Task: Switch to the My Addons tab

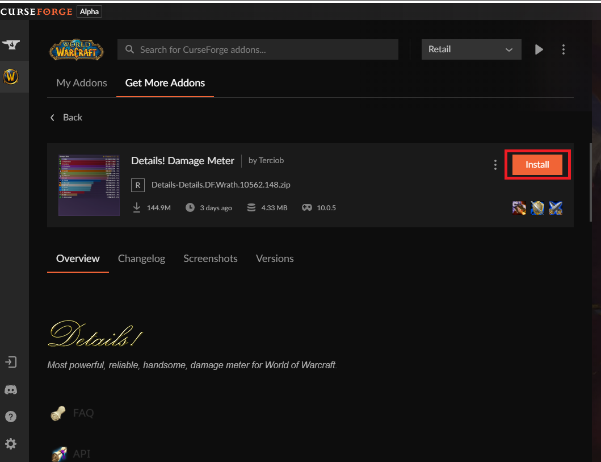Action: coord(82,83)
